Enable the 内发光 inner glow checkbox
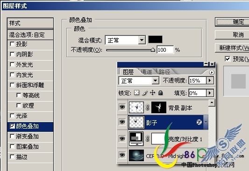 pyautogui.click(x=12, y=75)
